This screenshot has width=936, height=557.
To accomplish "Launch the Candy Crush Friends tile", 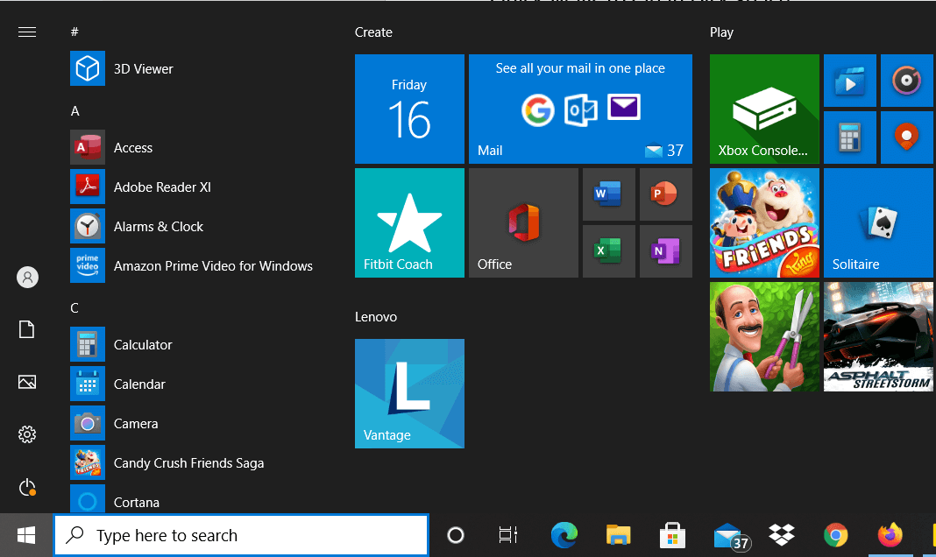I will pyautogui.click(x=765, y=223).
